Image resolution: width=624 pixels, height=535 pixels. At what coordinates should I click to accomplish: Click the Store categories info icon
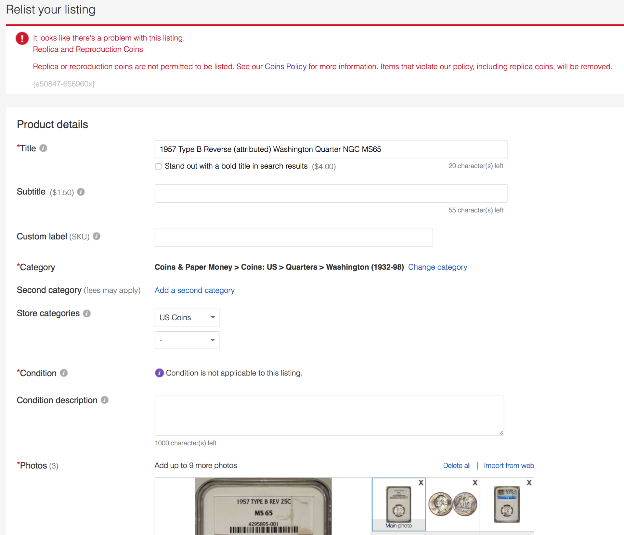pyautogui.click(x=87, y=313)
